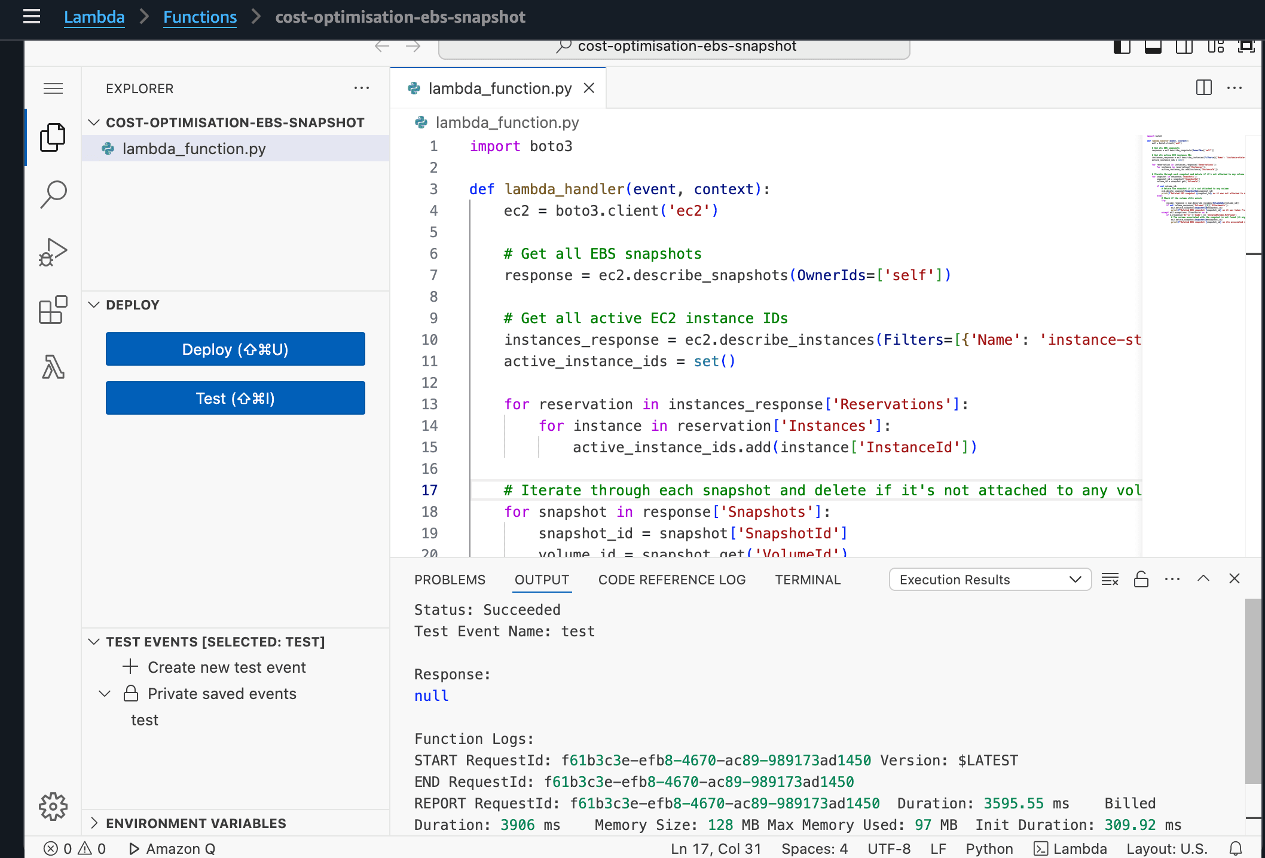This screenshot has height=858, width=1265.
Task: Toggle the bottom panel layout button
Action: click(x=1153, y=46)
